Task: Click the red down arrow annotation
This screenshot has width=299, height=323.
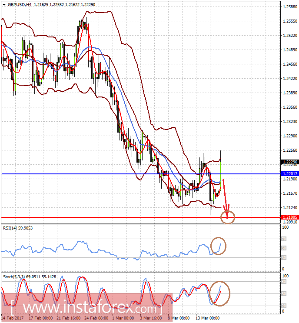Action: pos(226,198)
